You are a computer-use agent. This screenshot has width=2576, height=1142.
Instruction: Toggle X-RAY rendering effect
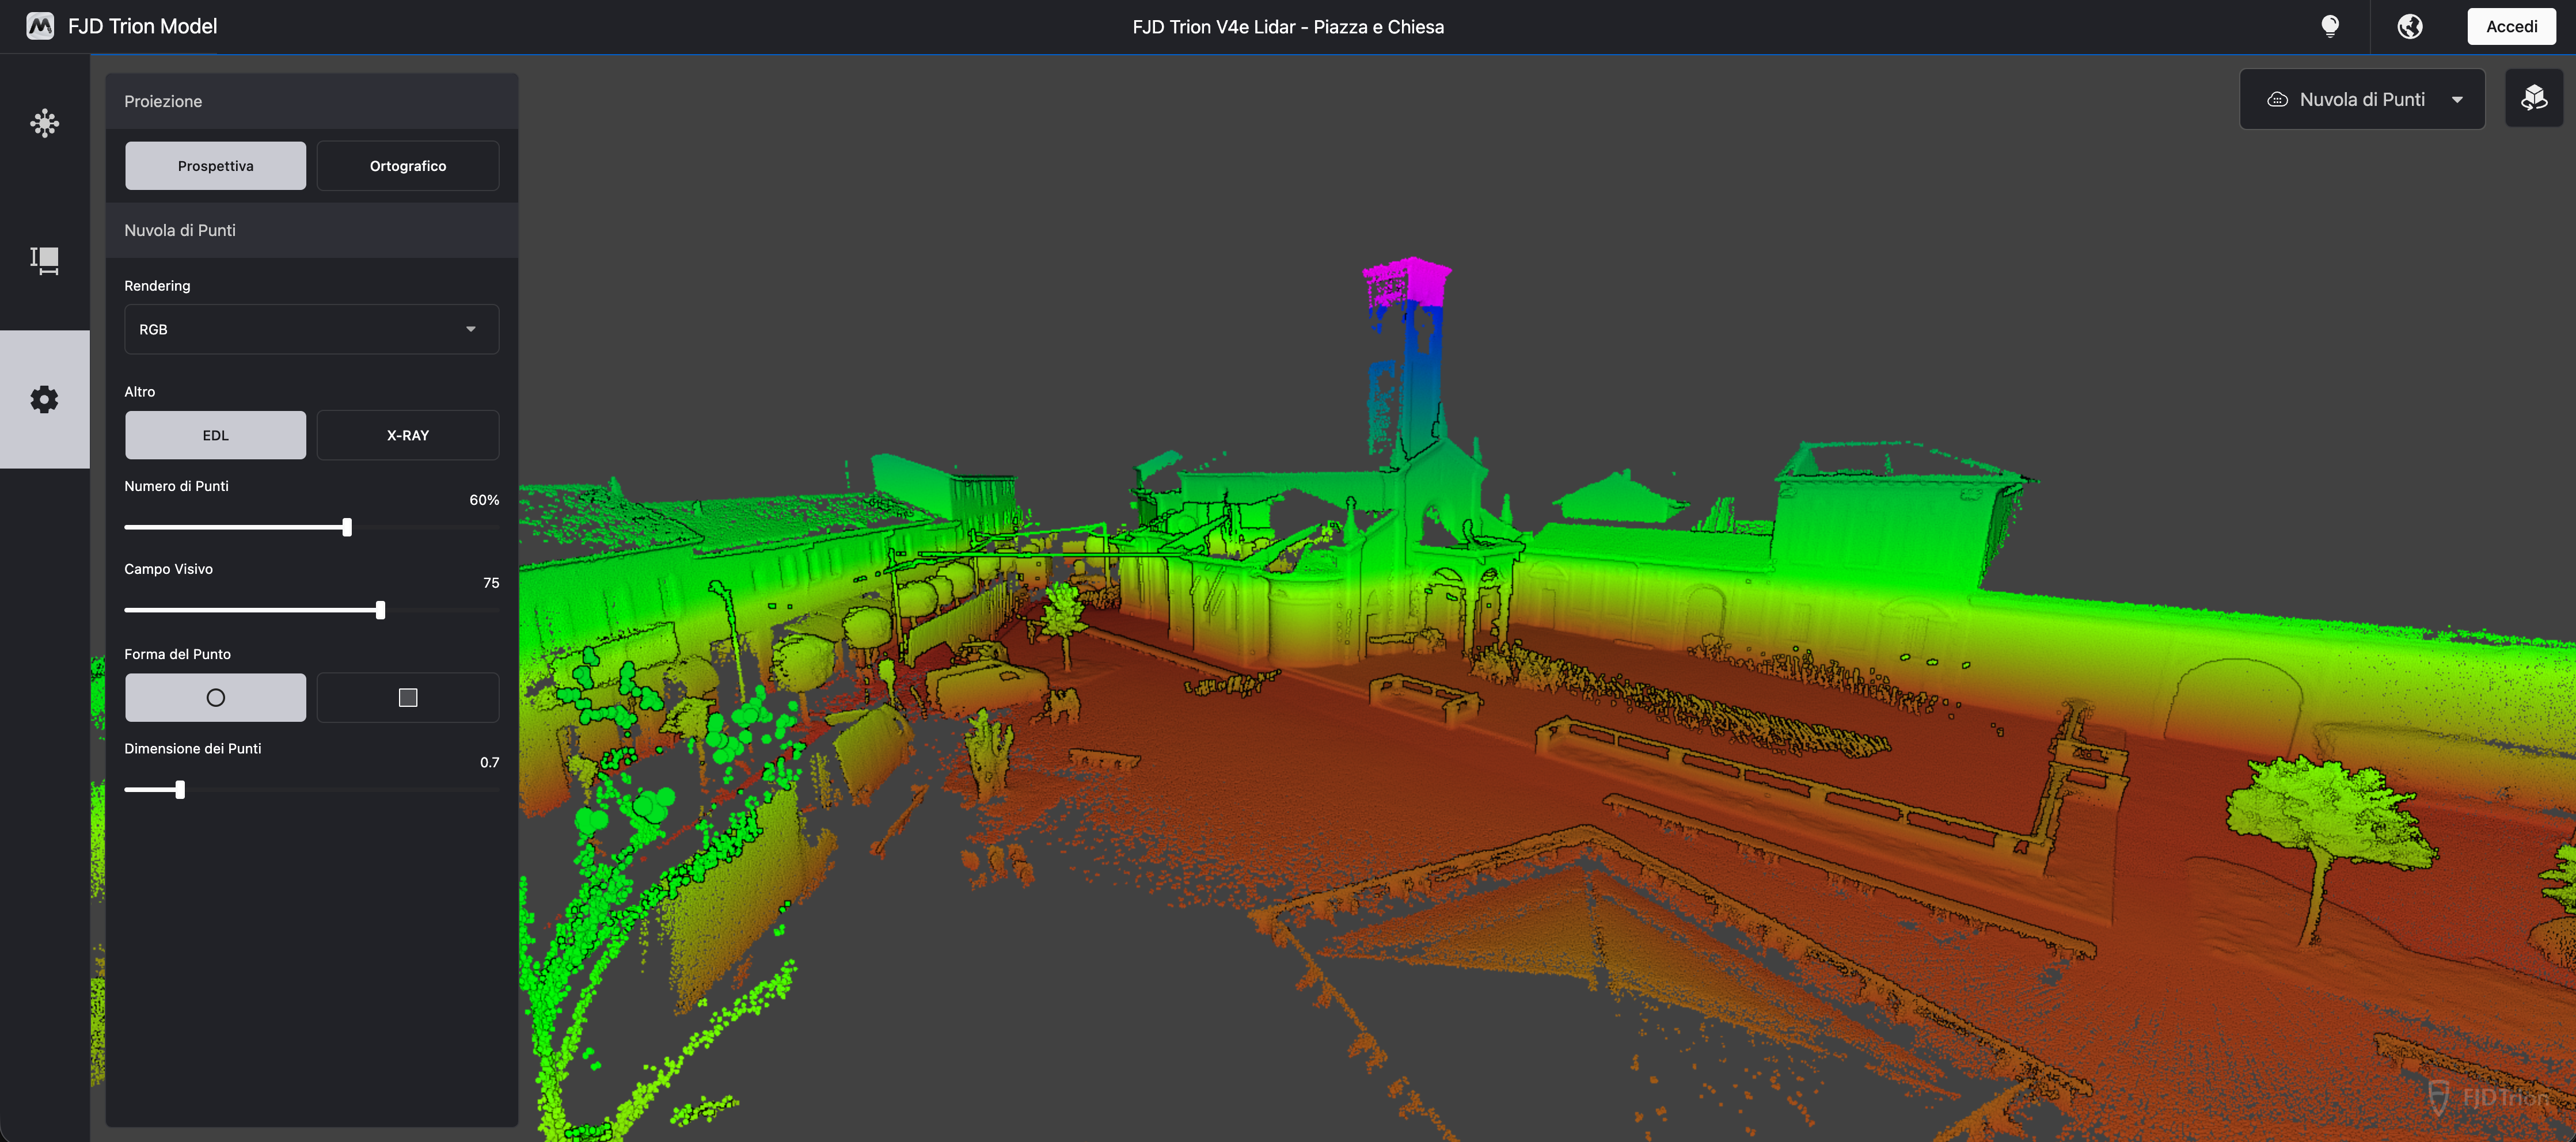(x=408, y=435)
